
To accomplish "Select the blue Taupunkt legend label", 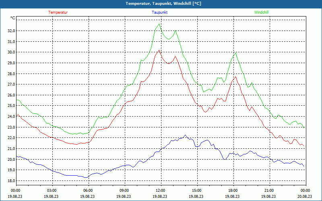I will [x=160, y=12].
